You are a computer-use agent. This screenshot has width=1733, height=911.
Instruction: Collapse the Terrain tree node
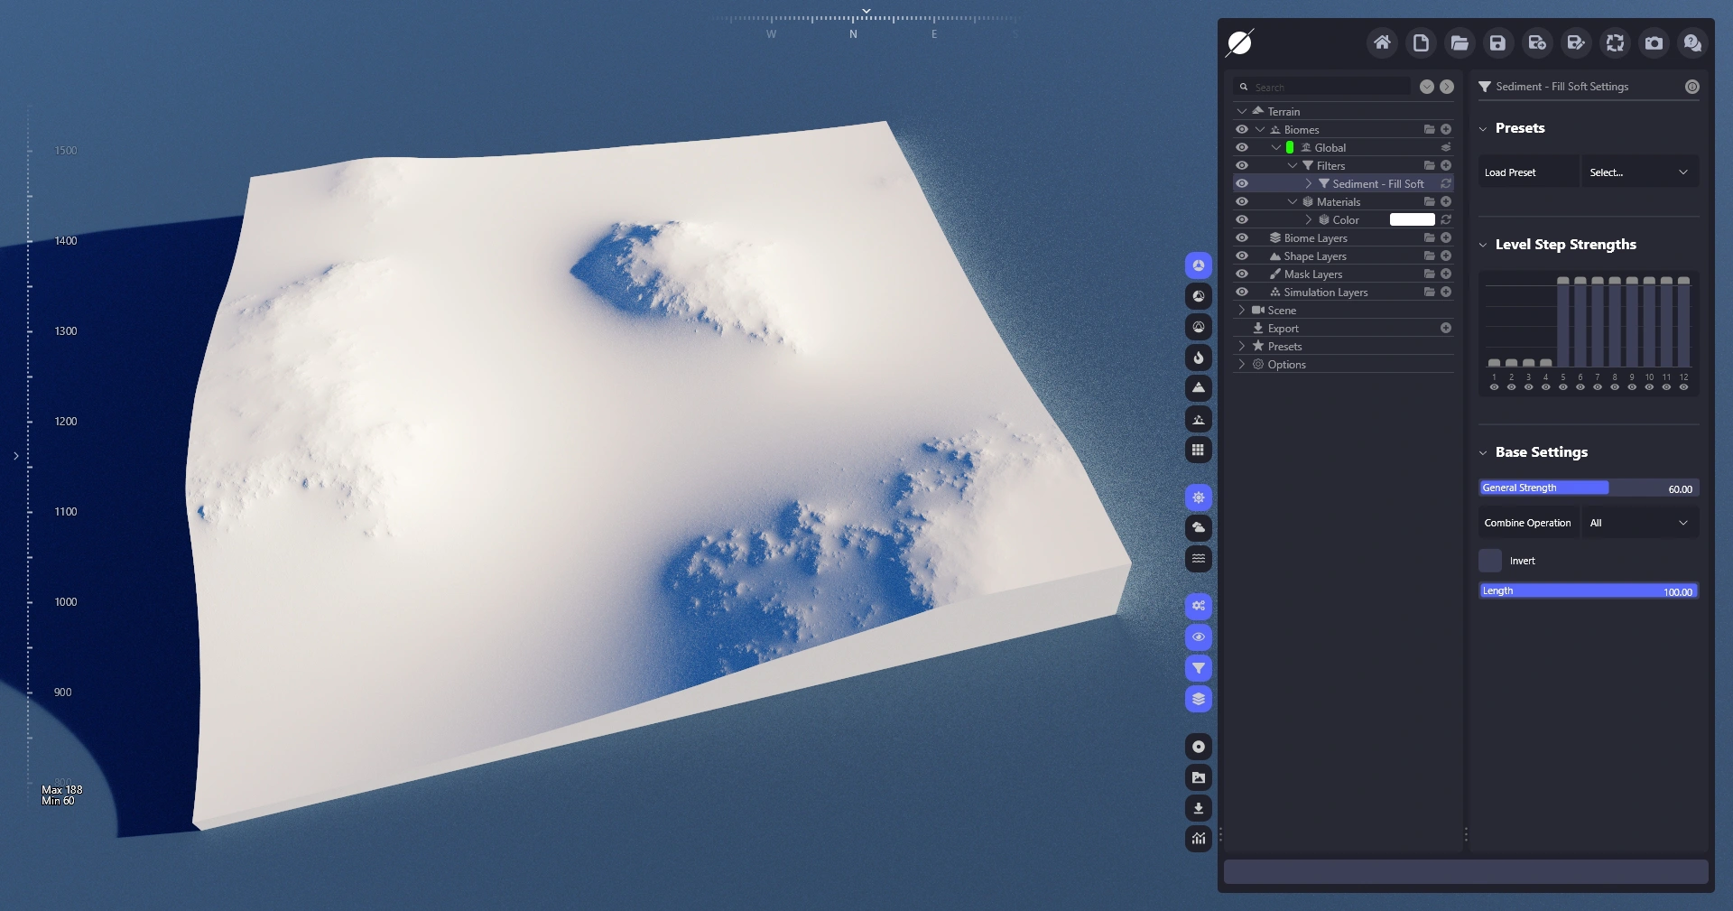tap(1242, 111)
